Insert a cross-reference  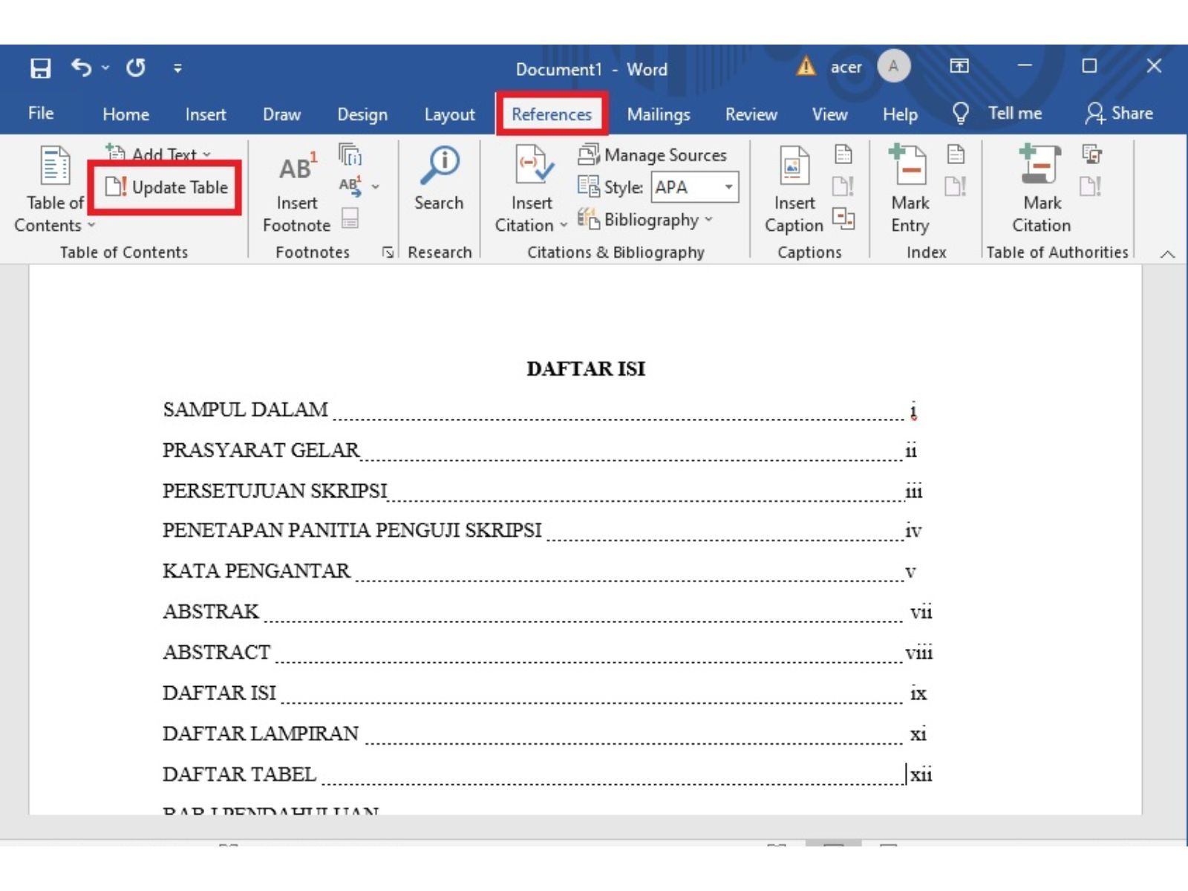pyautogui.click(x=843, y=220)
